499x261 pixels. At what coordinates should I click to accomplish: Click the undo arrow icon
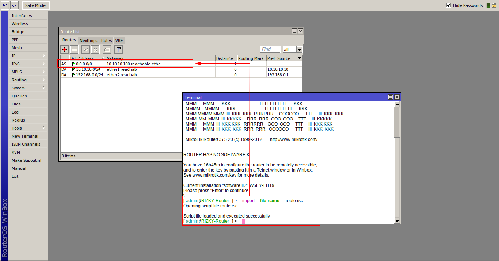[x=5, y=5]
